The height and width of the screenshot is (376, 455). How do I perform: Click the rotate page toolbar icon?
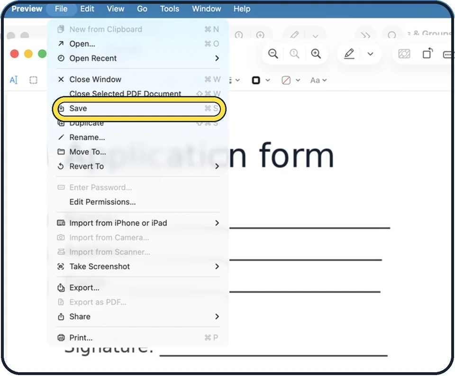428,54
